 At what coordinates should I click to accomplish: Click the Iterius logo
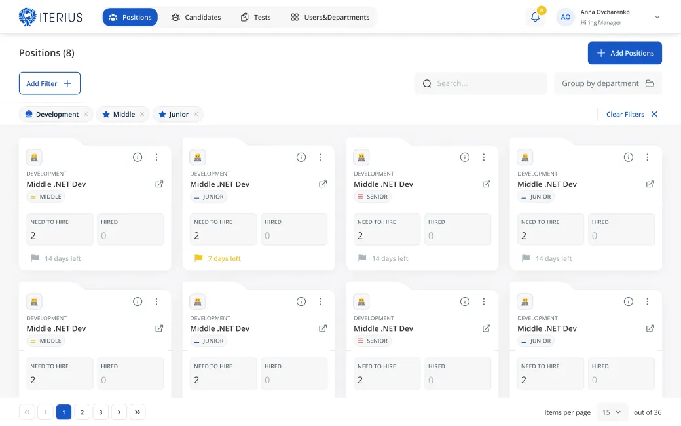click(x=51, y=17)
